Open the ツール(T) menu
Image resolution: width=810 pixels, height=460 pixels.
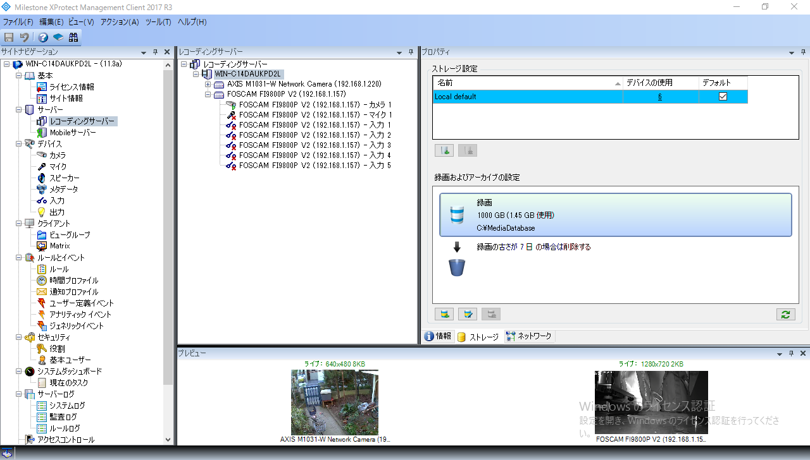pyautogui.click(x=158, y=22)
